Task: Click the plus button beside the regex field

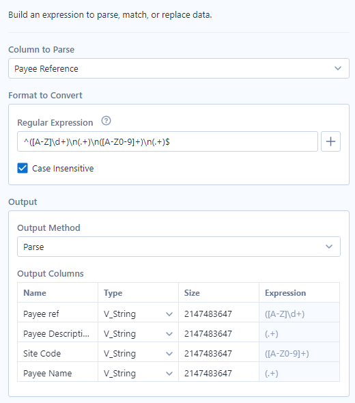Action: (x=330, y=141)
